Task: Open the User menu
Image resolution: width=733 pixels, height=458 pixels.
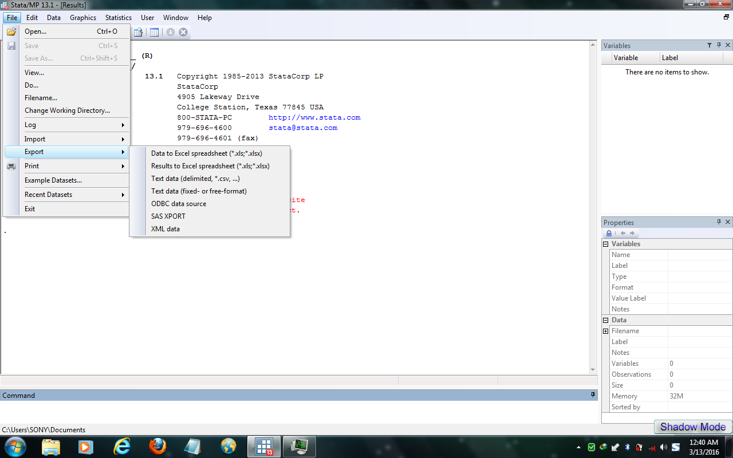Action: click(148, 18)
